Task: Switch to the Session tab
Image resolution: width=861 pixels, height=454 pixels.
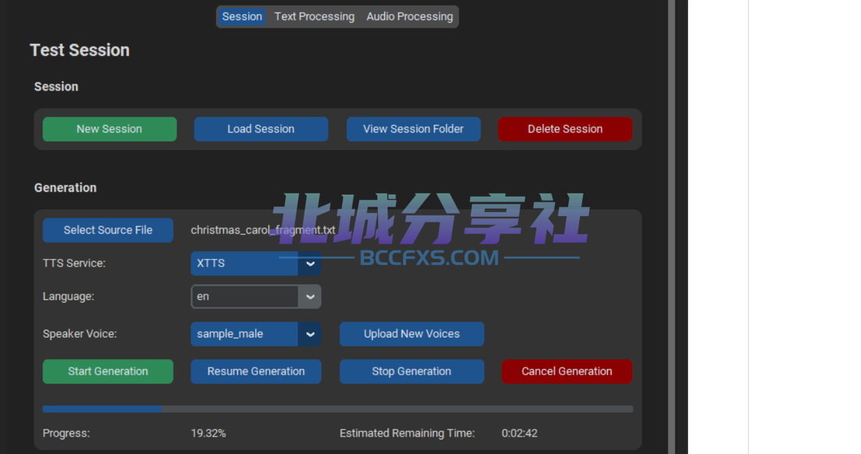Action: [x=242, y=17]
